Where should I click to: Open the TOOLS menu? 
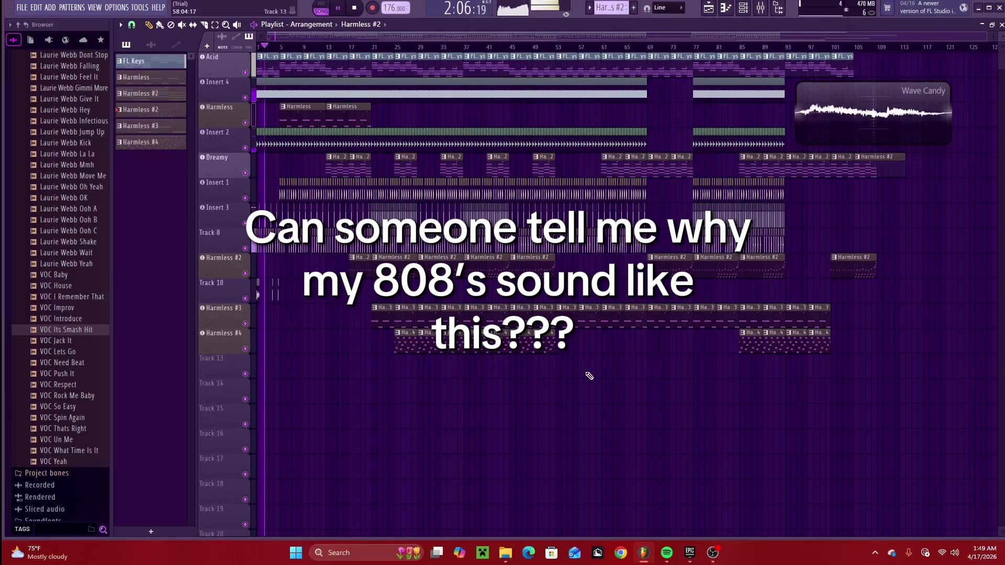[140, 8]
